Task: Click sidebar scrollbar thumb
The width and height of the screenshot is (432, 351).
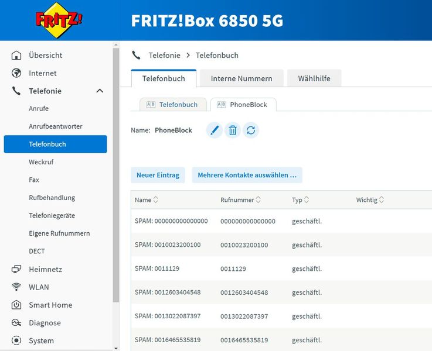Action: 115,175
